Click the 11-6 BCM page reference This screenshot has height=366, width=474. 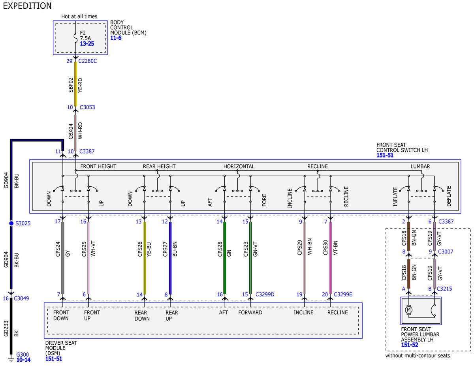coord(116,38)
